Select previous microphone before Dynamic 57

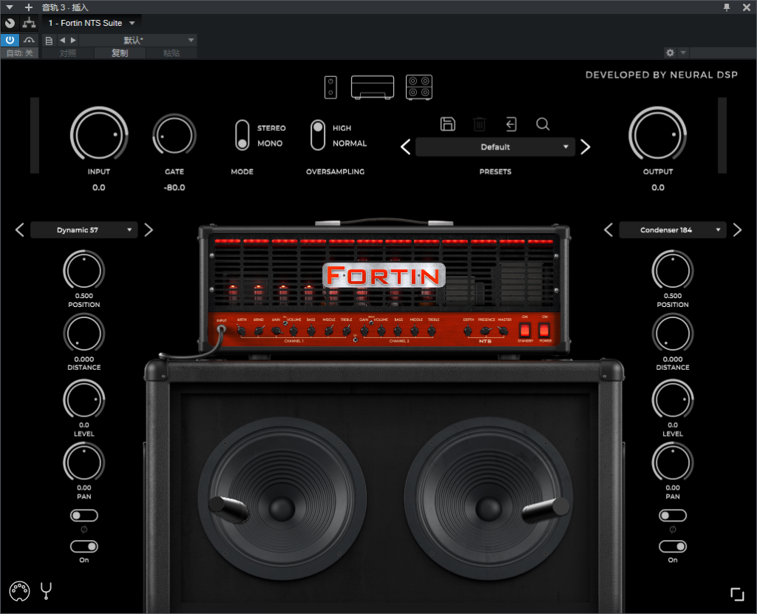click(19, 230)
